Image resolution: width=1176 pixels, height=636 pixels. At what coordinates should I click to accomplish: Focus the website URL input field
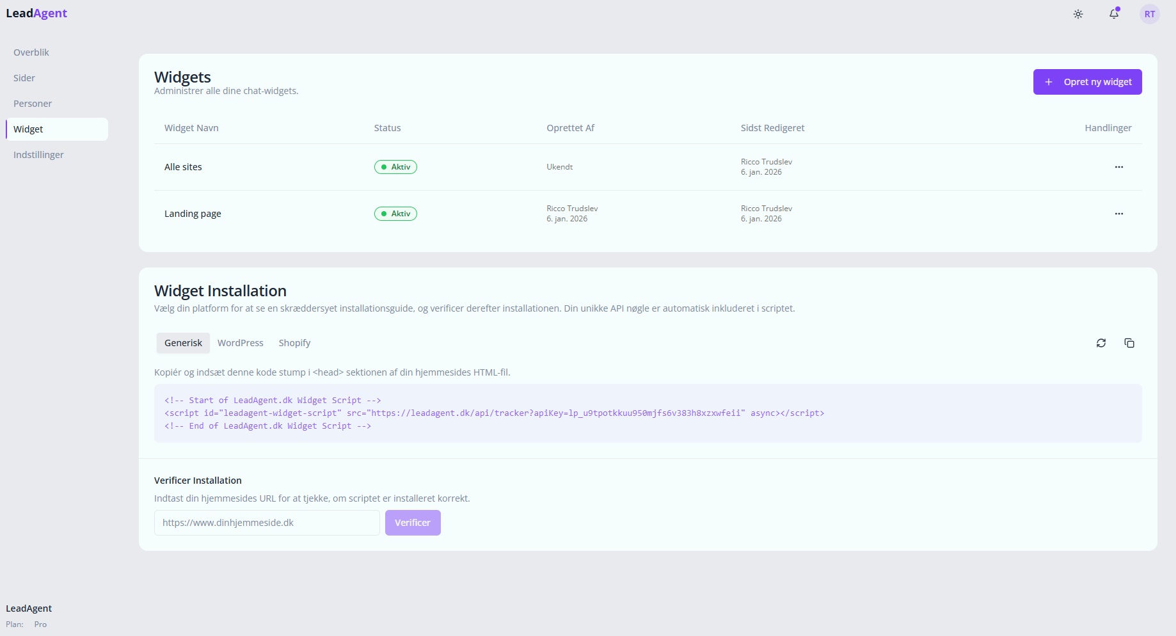click(267, 523)
